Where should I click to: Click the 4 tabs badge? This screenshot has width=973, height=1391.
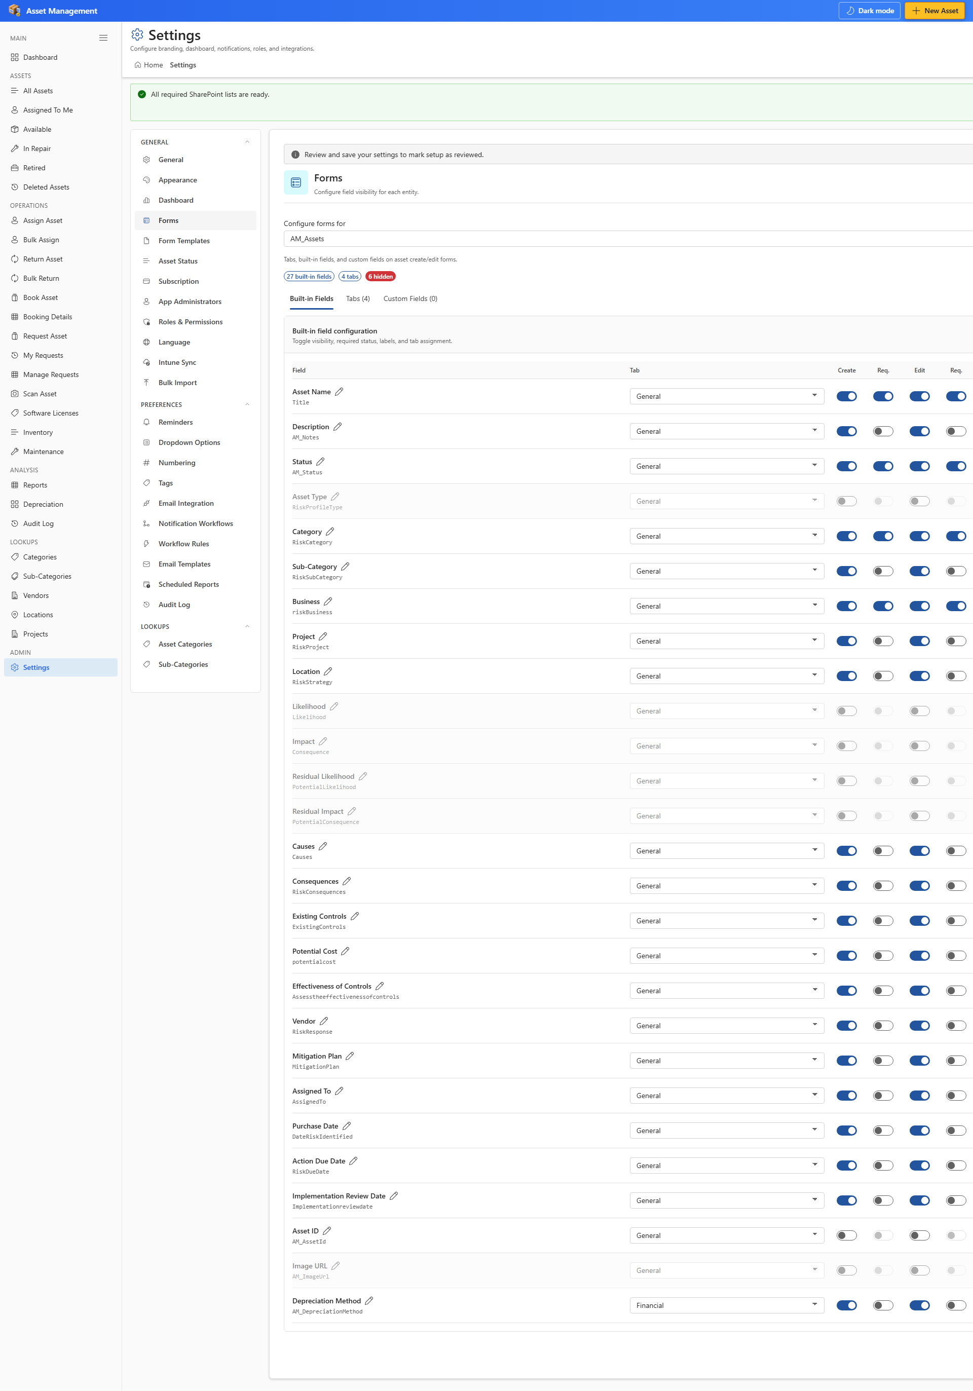(350, 276)
